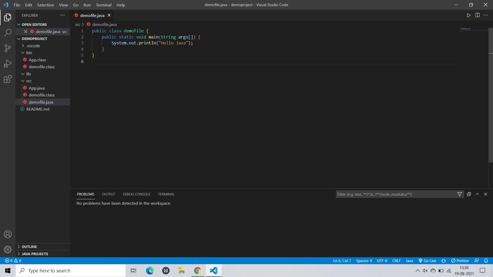
Task: Click Spaces: 4 indentation setting
Action: [x=364, y=261]
